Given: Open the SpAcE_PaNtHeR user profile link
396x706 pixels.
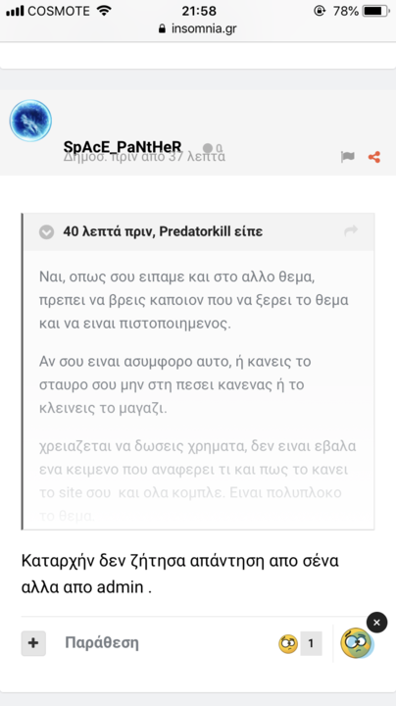Looking at the screenshot, I should pyautogui.click(x=123, y=147).
